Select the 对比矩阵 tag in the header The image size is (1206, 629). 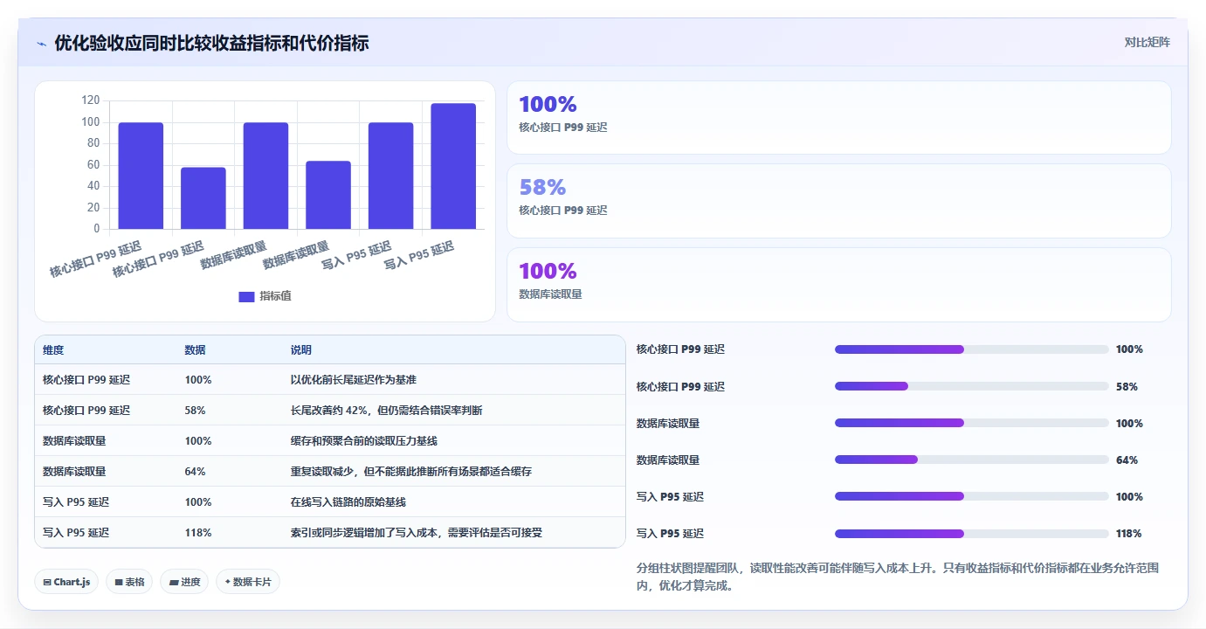(x=1147, y=42)
